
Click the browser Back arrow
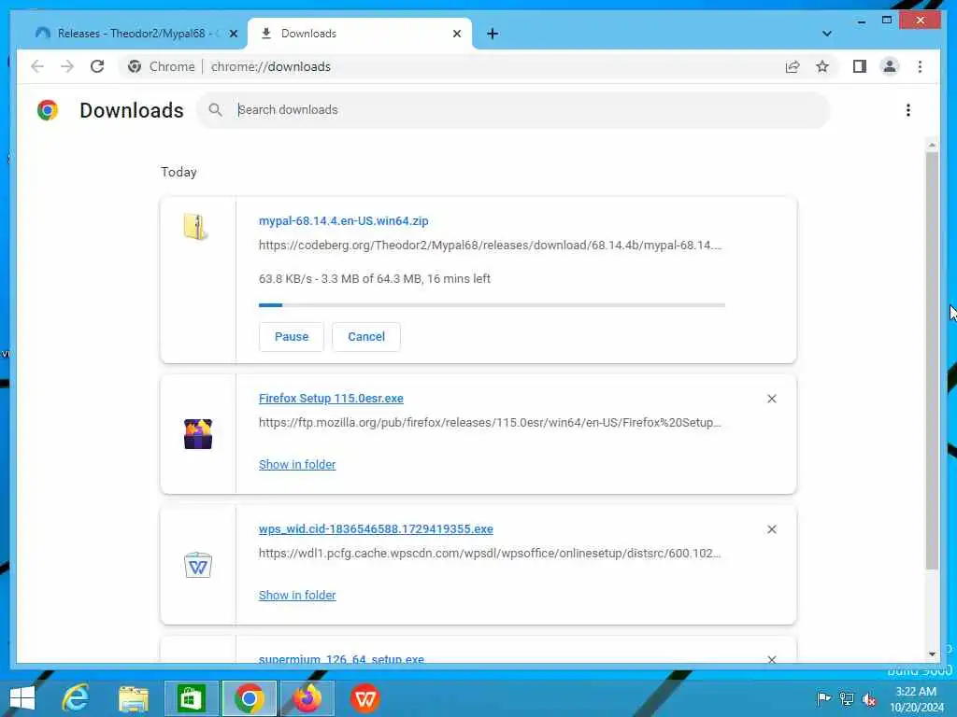tap(37, 66)
